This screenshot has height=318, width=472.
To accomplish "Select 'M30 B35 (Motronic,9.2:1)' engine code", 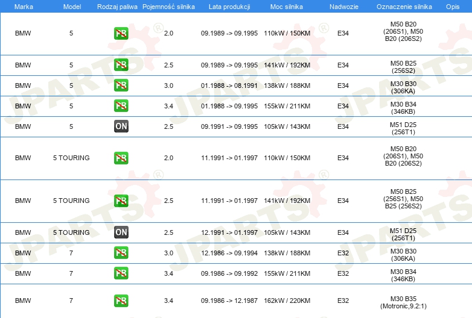I will pyautogui.click(x=403, y=302).
